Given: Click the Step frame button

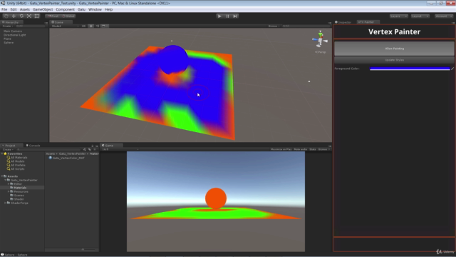Looking at the screenshot, I should [235, 16].
